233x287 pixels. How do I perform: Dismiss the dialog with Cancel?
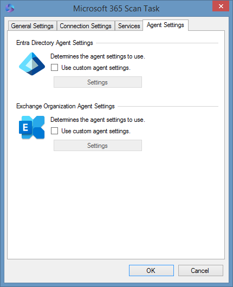point(200,270)
